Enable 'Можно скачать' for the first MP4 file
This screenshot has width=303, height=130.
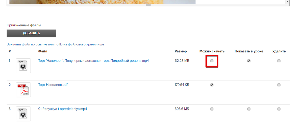[x=212, y=61]
